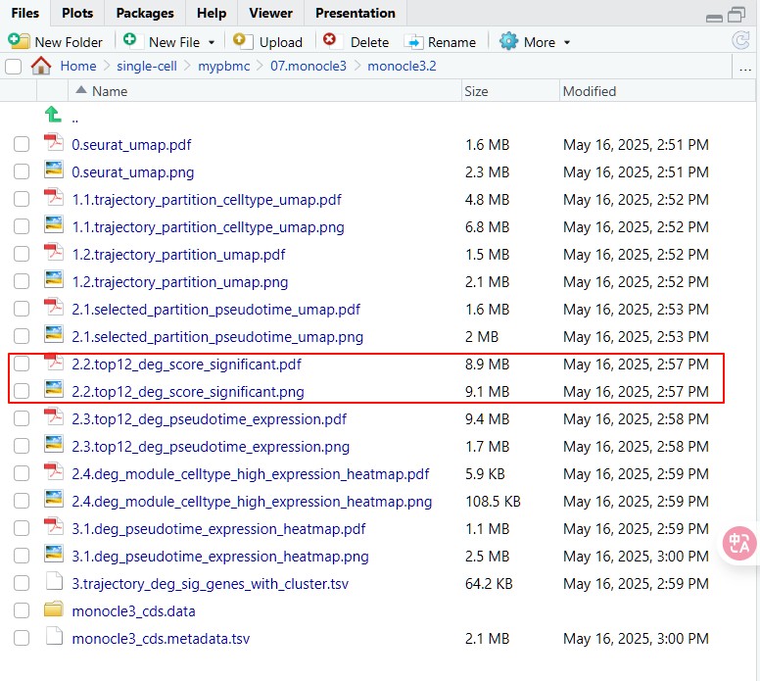Navigate to single-cell breadcrumb folder

point(147,66)
